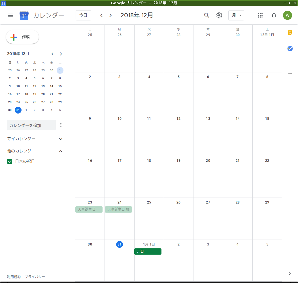Open the main hamburger menu
298x283 pixels.
pos(10,15)
